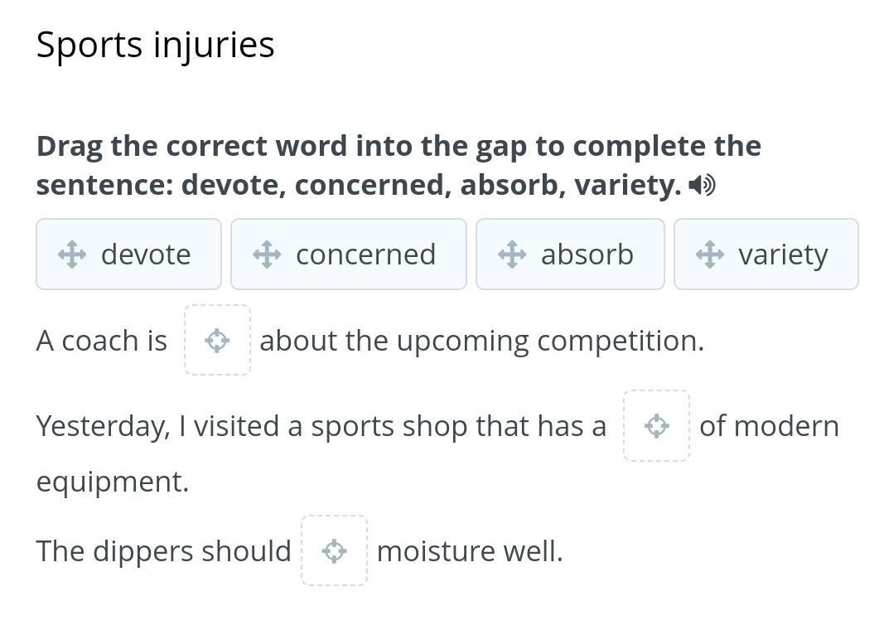
Task: Select the 'absorb' word chip
Action: [570, 254]
